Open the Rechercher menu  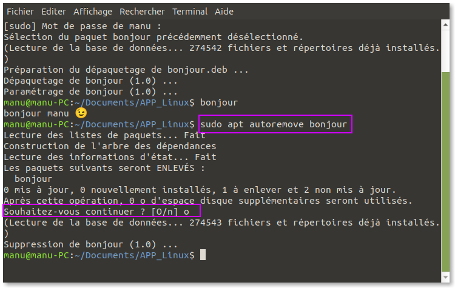tap(142, 12)
